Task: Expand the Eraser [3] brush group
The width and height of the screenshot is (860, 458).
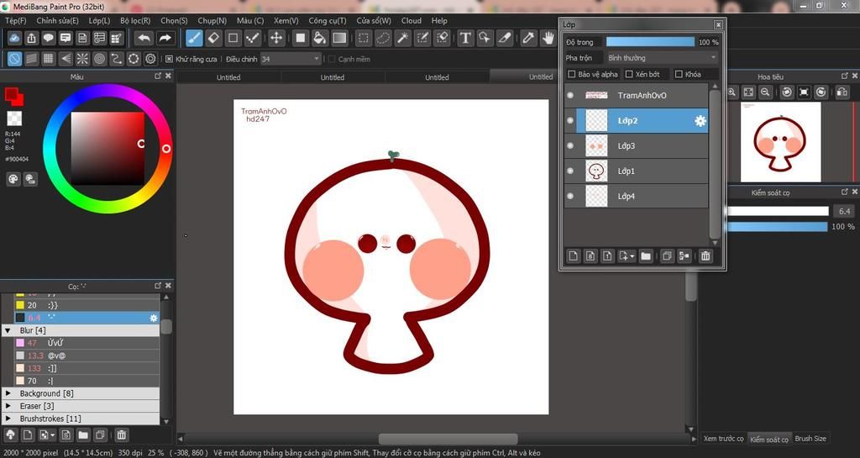Action: pos(8,407)
